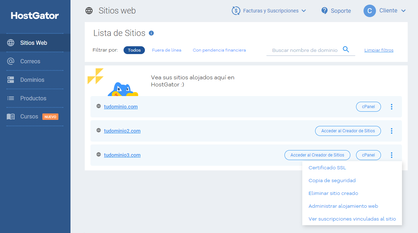Choose Copia de seguridad option
This screenshot has width=418, height=233.
click(332, 181)
